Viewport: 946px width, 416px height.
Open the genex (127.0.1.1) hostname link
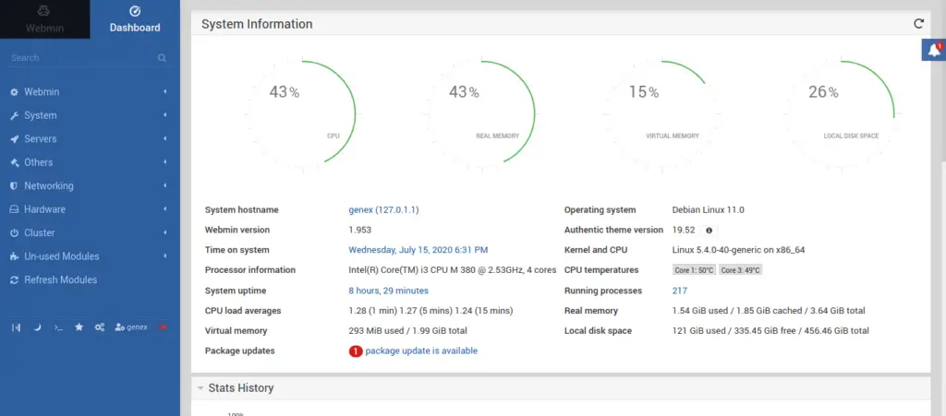pyautogui.click(x=383, y=210)
